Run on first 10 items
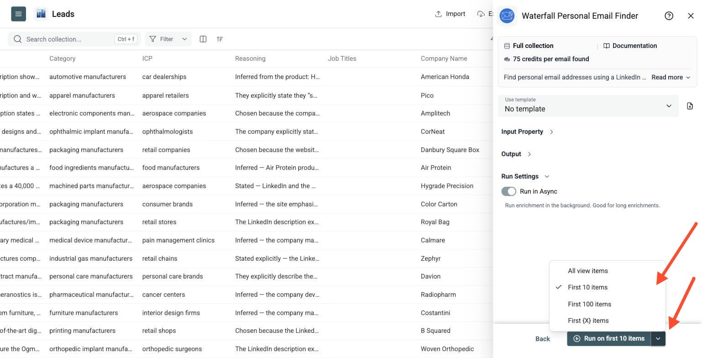The width and height of the screenshot is (702, 358). [x=609, y=339]
